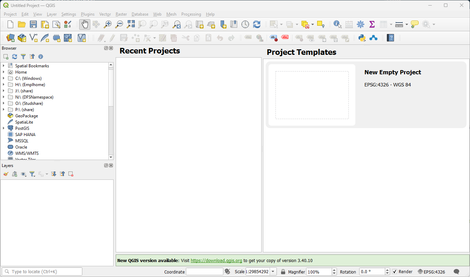This screenshot has width=470, height=277.
Task: Open the Data Source Manager
Action: tap(10, 38)
